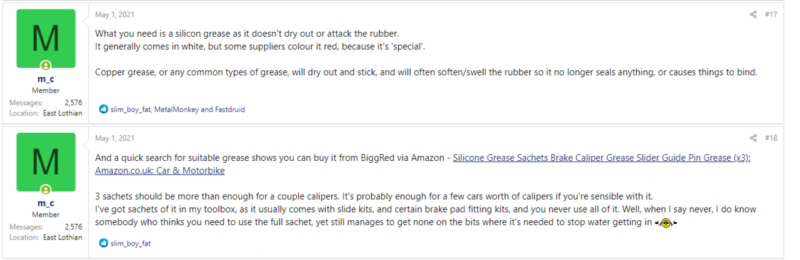Screen dimensions: 800x260
Task: Open Fastdruid profile from likes list
Action: point(229,109)
